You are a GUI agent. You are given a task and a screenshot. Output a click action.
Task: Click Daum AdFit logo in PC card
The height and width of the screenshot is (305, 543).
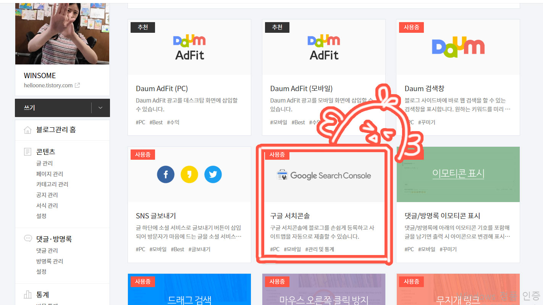pyautogui.click(x=189, y=47)
